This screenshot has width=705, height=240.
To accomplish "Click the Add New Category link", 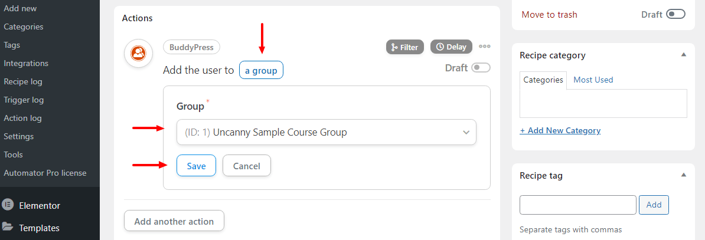I will (x=560, y=130).
